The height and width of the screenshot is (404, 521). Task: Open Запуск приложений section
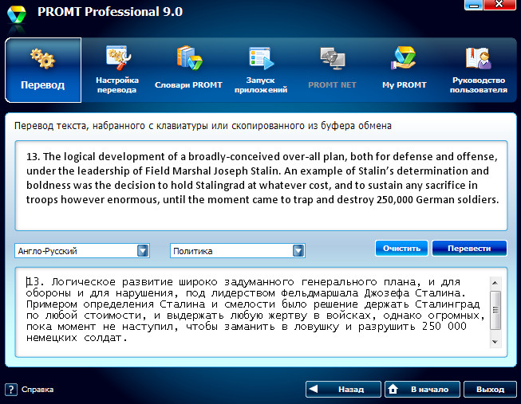click(x=261, y=70)
